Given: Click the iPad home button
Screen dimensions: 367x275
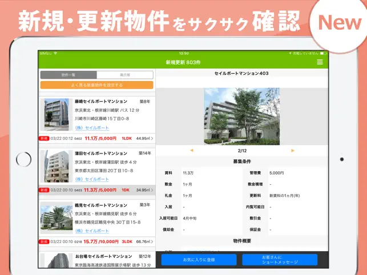Looking at the screenshot, I should pos(23,159).
